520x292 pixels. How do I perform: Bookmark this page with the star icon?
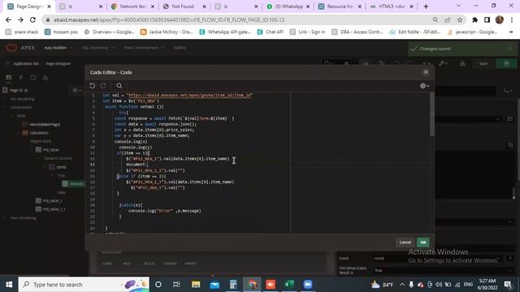point(460,19)
